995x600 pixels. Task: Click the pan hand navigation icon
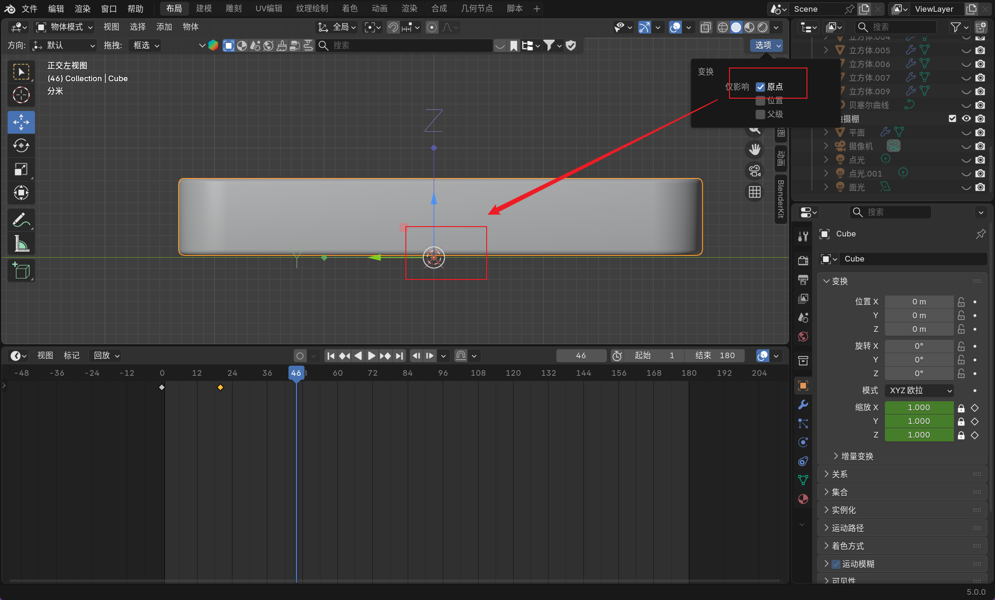point(755,150)
